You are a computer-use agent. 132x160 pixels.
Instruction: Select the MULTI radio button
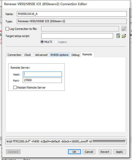pyautogui.click(x=42, y=42)
